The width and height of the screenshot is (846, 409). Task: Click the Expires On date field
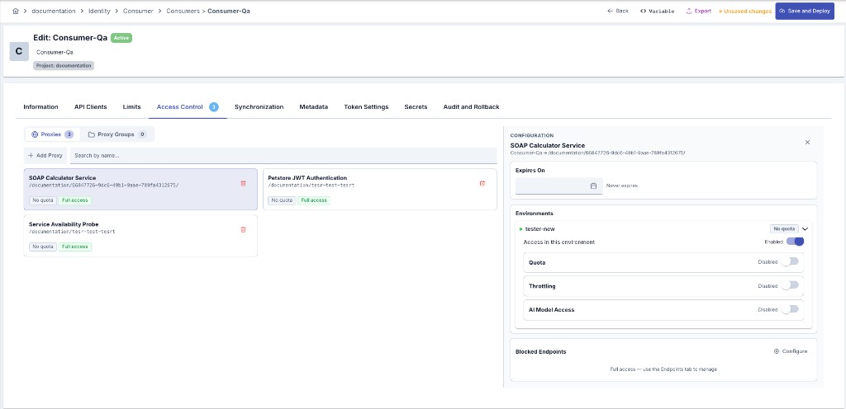559,186
